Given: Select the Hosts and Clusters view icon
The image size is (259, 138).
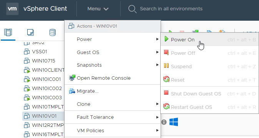Looking at the screenshot, I should pyautogui.click(x=8, y=32).
